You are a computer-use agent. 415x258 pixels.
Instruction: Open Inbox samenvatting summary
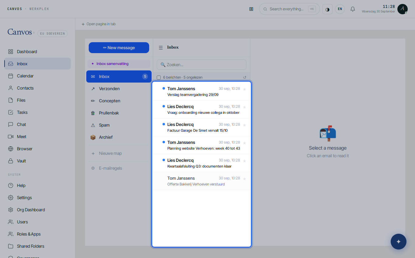click(x=119, y=64)
